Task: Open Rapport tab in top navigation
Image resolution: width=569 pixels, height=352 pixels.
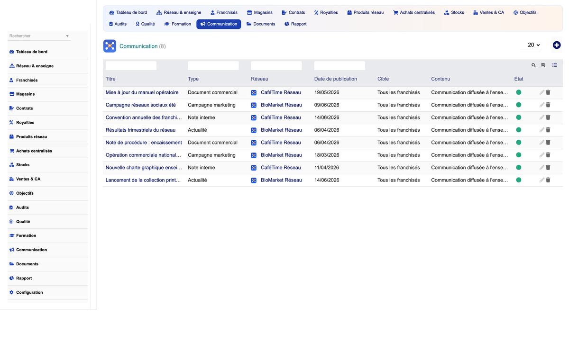Action: pyautogui.click(x=295, y=24)
